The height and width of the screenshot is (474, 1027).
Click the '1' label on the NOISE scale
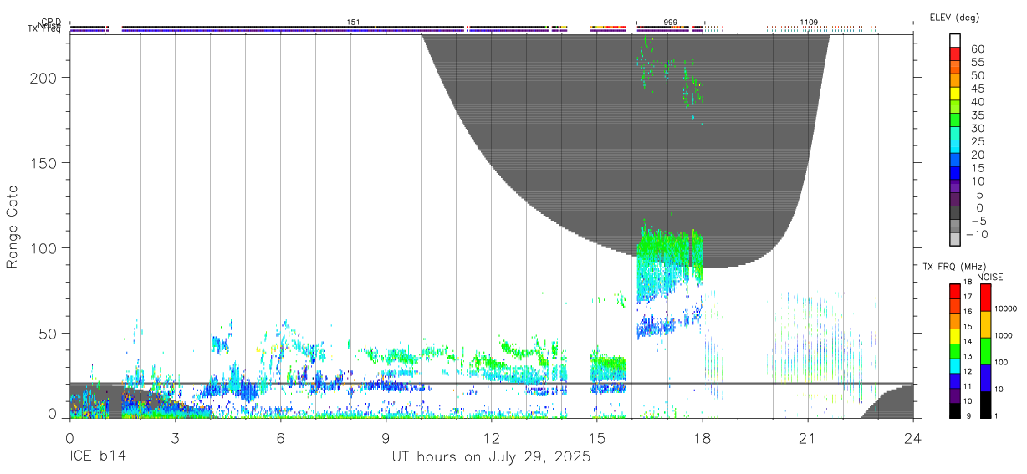(997, 415)
